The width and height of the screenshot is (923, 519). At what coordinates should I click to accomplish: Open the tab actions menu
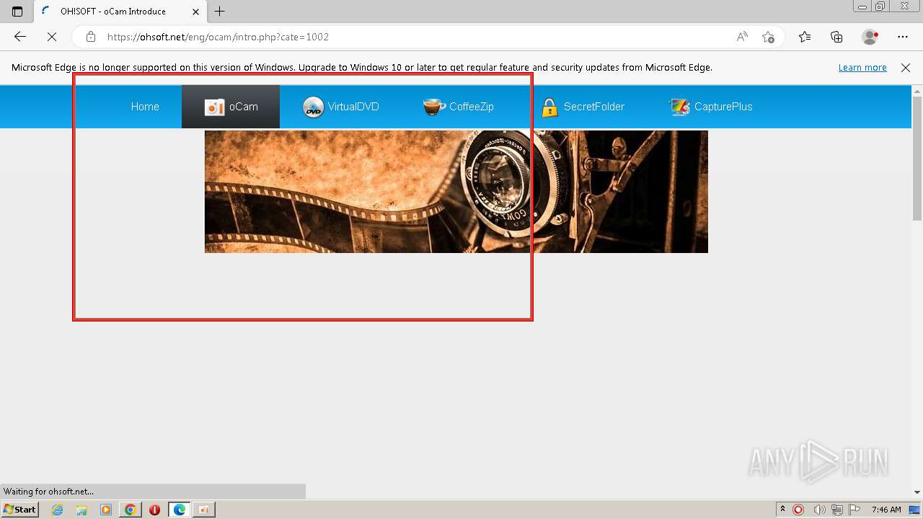[17, 12]
